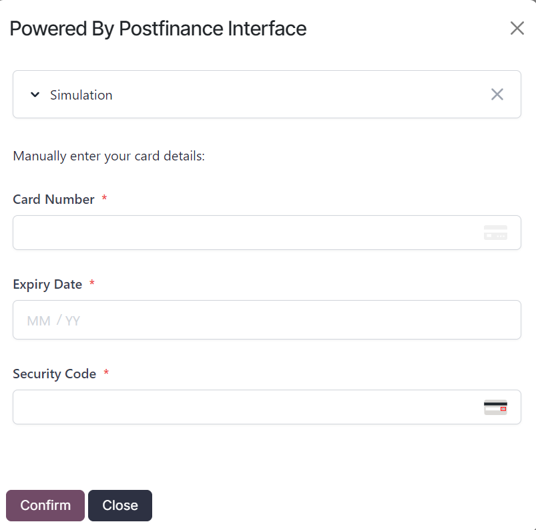The width and height of the screenshot is (536, 530).
Task: Click the required asterisk beside Security Code
Action: click(105, 372)
